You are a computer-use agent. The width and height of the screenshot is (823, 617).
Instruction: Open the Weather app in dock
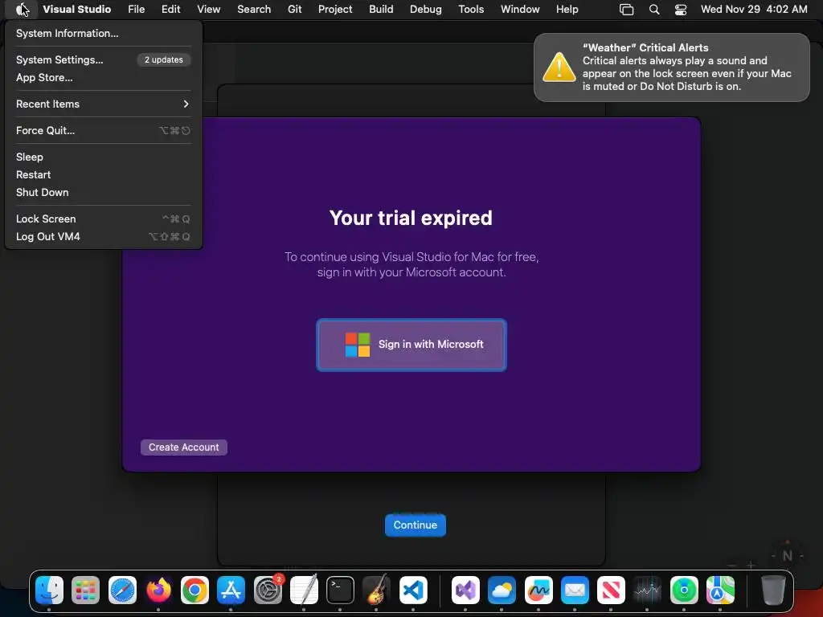[502, 590]
